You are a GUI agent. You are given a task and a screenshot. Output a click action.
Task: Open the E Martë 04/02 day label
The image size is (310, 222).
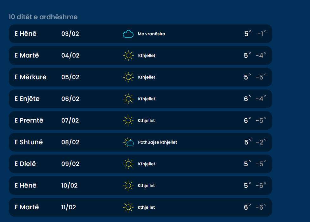[27, 55]
